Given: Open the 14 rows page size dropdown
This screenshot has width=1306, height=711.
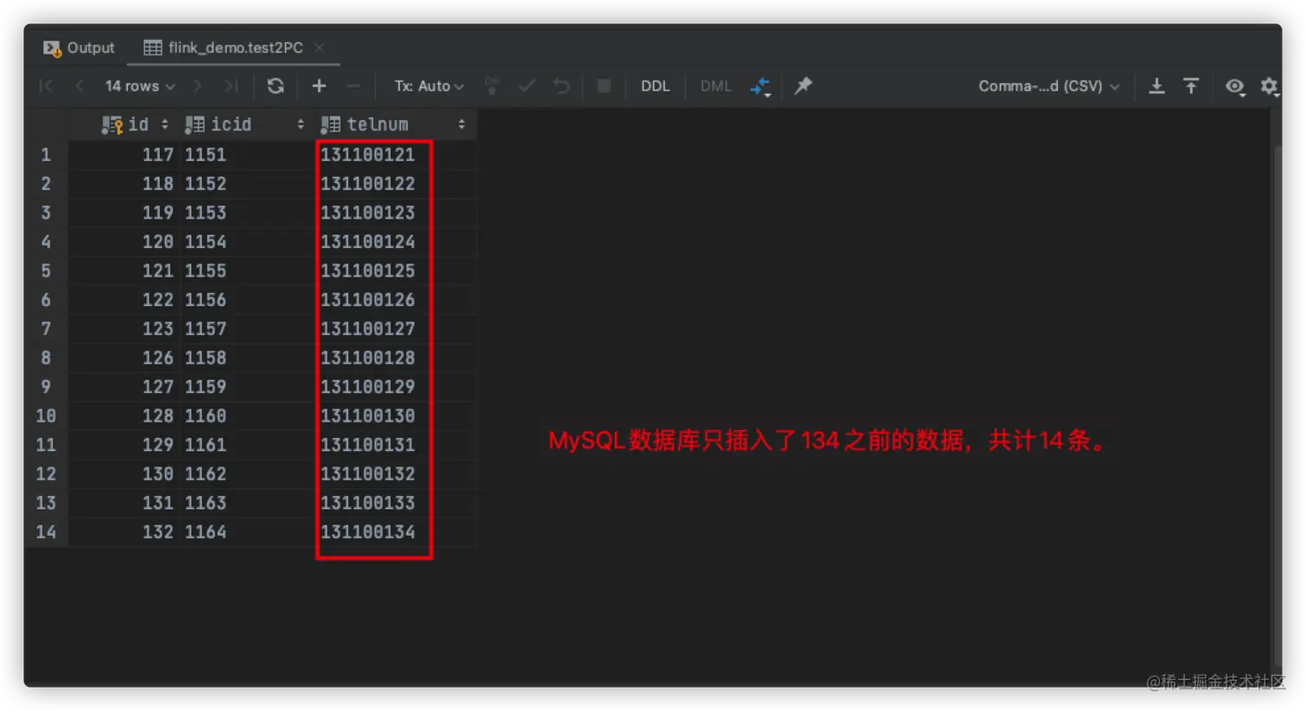Looking at the screenshot, I should coord(138,86).
